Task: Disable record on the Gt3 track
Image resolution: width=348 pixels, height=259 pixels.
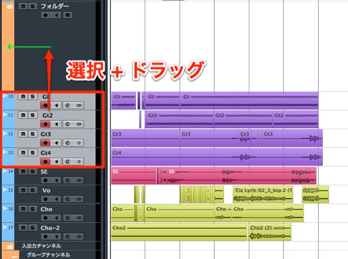Action: (x=46, y=143)
